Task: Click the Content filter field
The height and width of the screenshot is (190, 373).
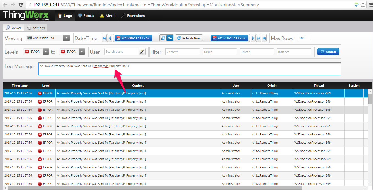Action: 183,52
